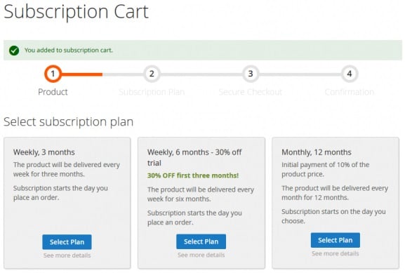
Task: See more details for Monthly 12 months
Action: click(x=336, y=253)
